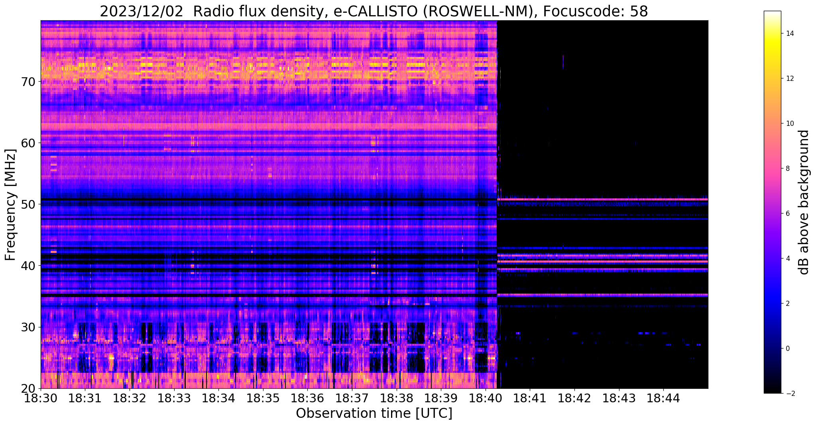Click the 18:38 time tick label
The height and width of the screenshot is (425, 816).
pos(397,398)
